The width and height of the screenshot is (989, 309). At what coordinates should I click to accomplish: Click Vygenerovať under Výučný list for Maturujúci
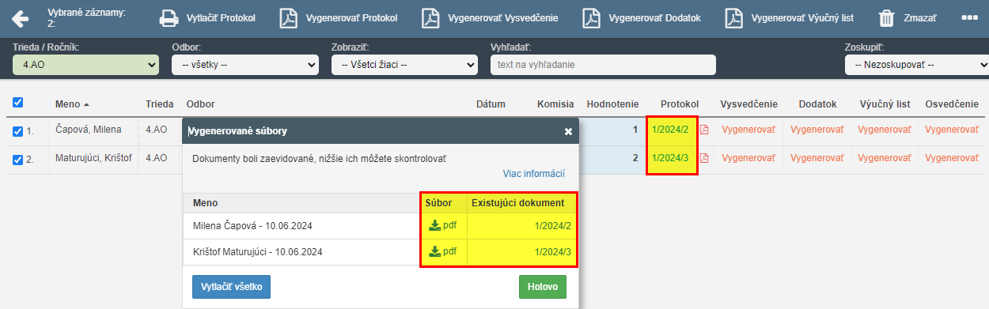885,157
